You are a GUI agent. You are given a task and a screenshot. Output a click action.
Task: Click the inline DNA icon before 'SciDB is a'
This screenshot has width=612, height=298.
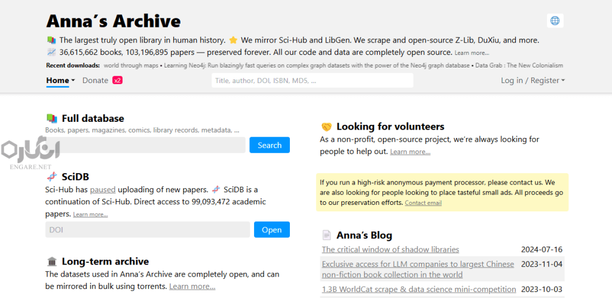pos(216,190)
